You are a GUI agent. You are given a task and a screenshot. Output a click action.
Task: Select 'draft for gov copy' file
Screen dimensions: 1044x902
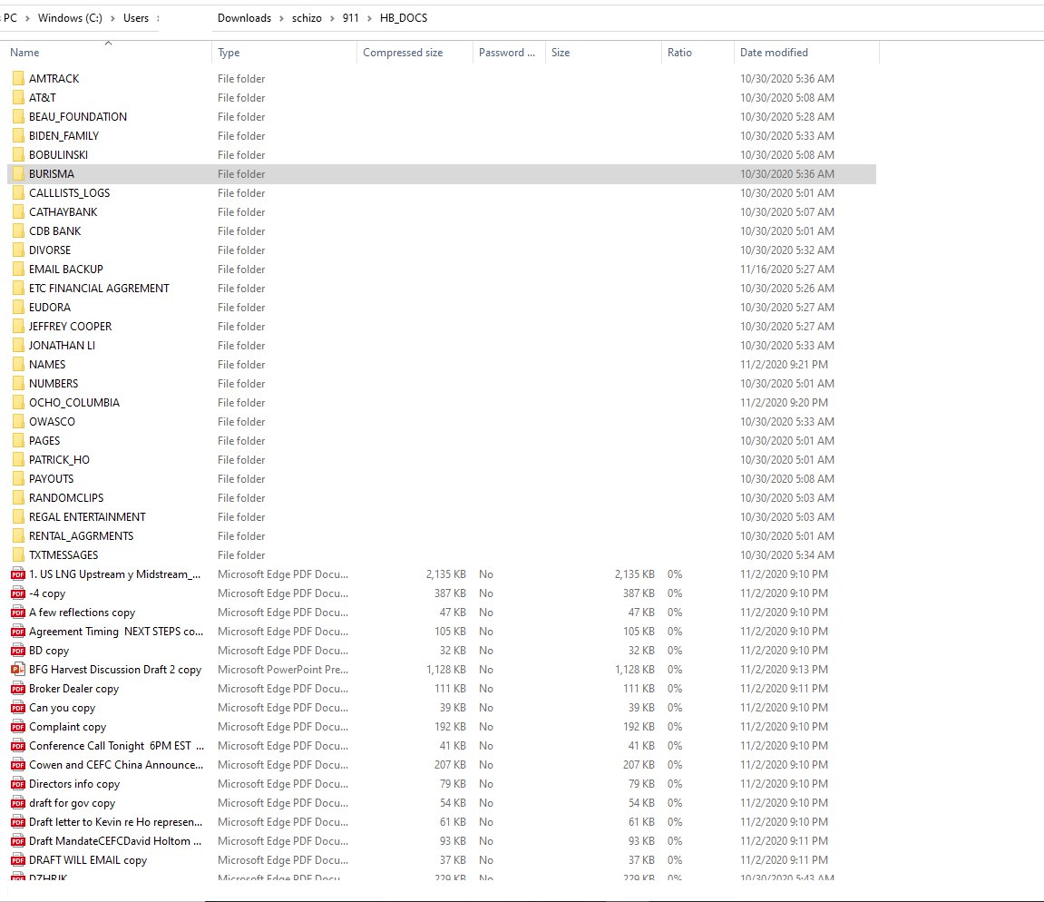pos(72,803)
